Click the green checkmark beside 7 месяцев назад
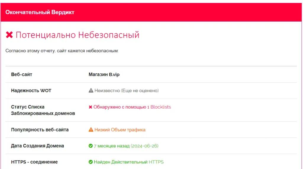Viewport: 303px width, 169px height. point(91,146)
